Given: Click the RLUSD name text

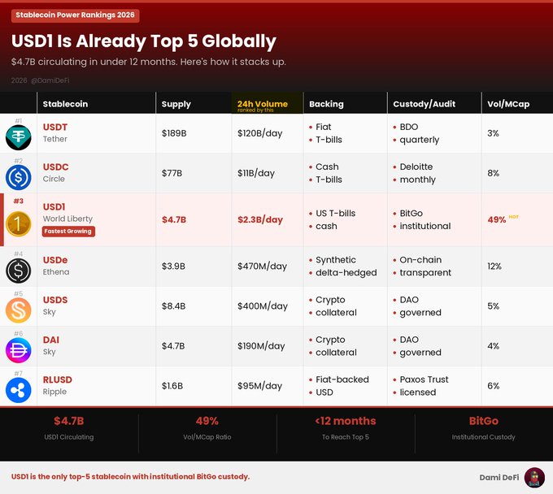Looking at the screenshot, I should point(58,379).
